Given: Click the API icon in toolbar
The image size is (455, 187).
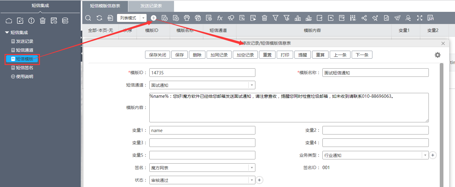Looking at the screenshot, I should [x=431, y=18].
